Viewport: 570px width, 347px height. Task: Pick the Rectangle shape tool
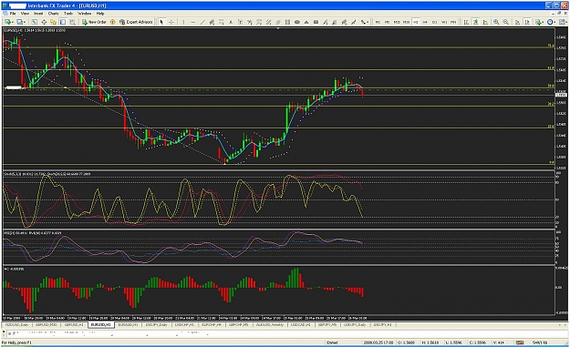point(316,22)
